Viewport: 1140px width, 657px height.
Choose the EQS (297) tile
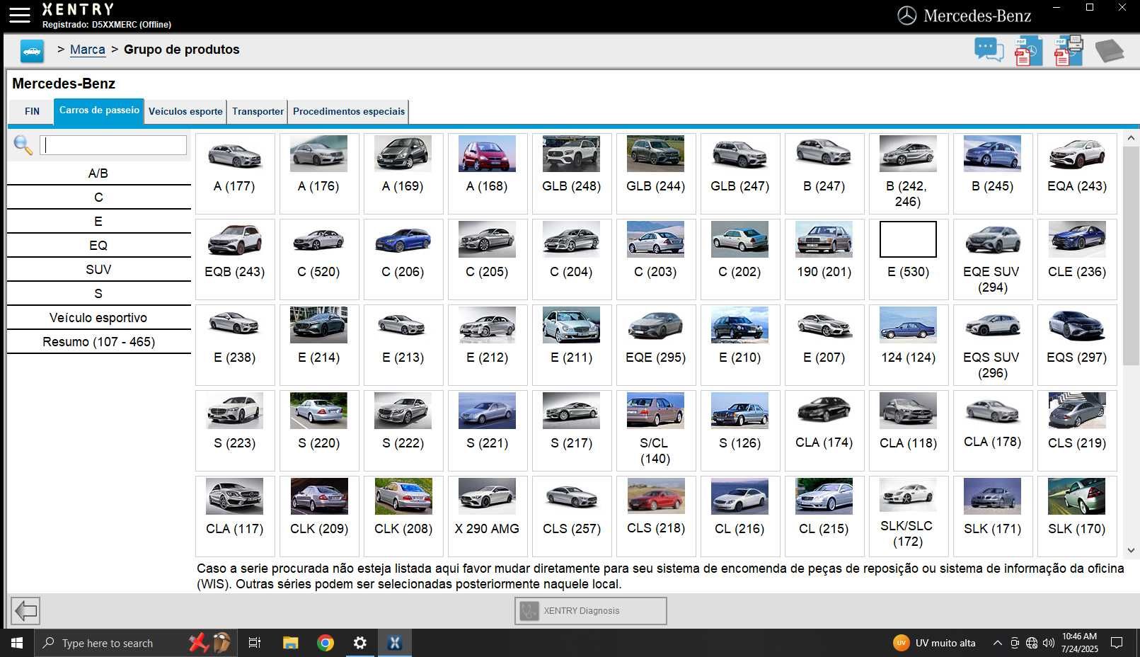pos(1076,345)
